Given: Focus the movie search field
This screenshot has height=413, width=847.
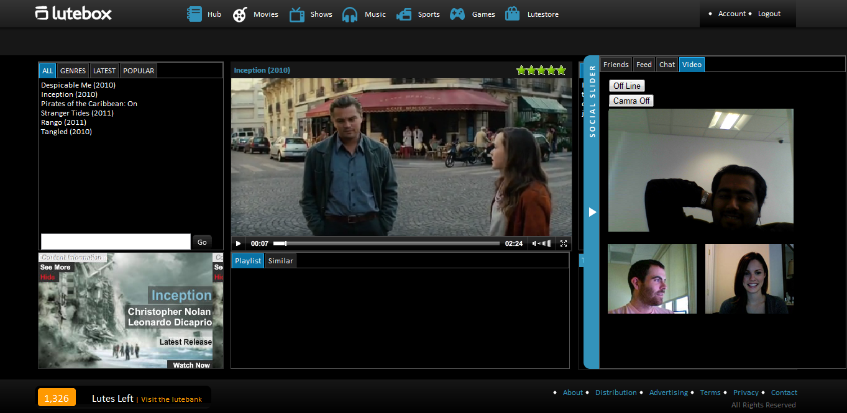Looking at the screenshot, I should [116, 242].
